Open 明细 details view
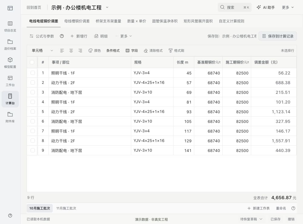The image size is (303, 224). coord(101,36)
